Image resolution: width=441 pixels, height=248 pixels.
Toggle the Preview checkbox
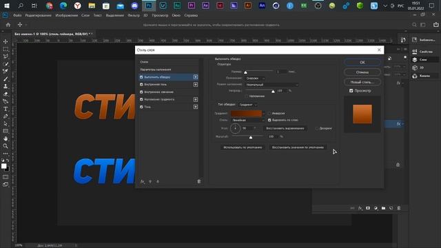(x=351, y=90)
